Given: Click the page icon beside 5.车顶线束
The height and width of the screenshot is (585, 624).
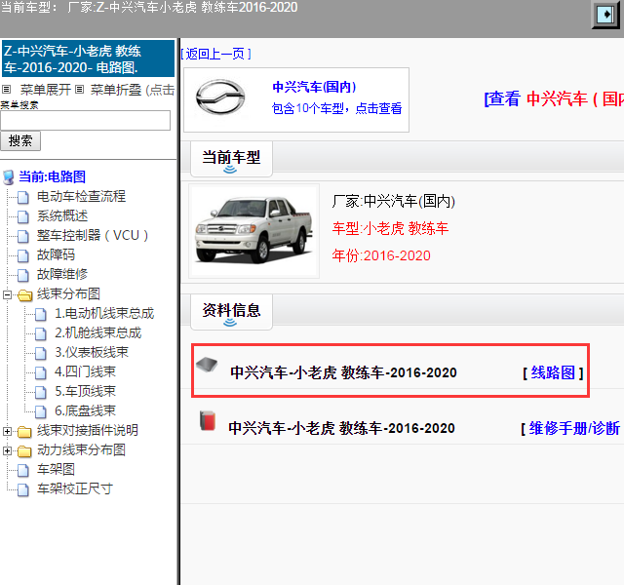Looking at the screenshot, I should coord(41,392).
